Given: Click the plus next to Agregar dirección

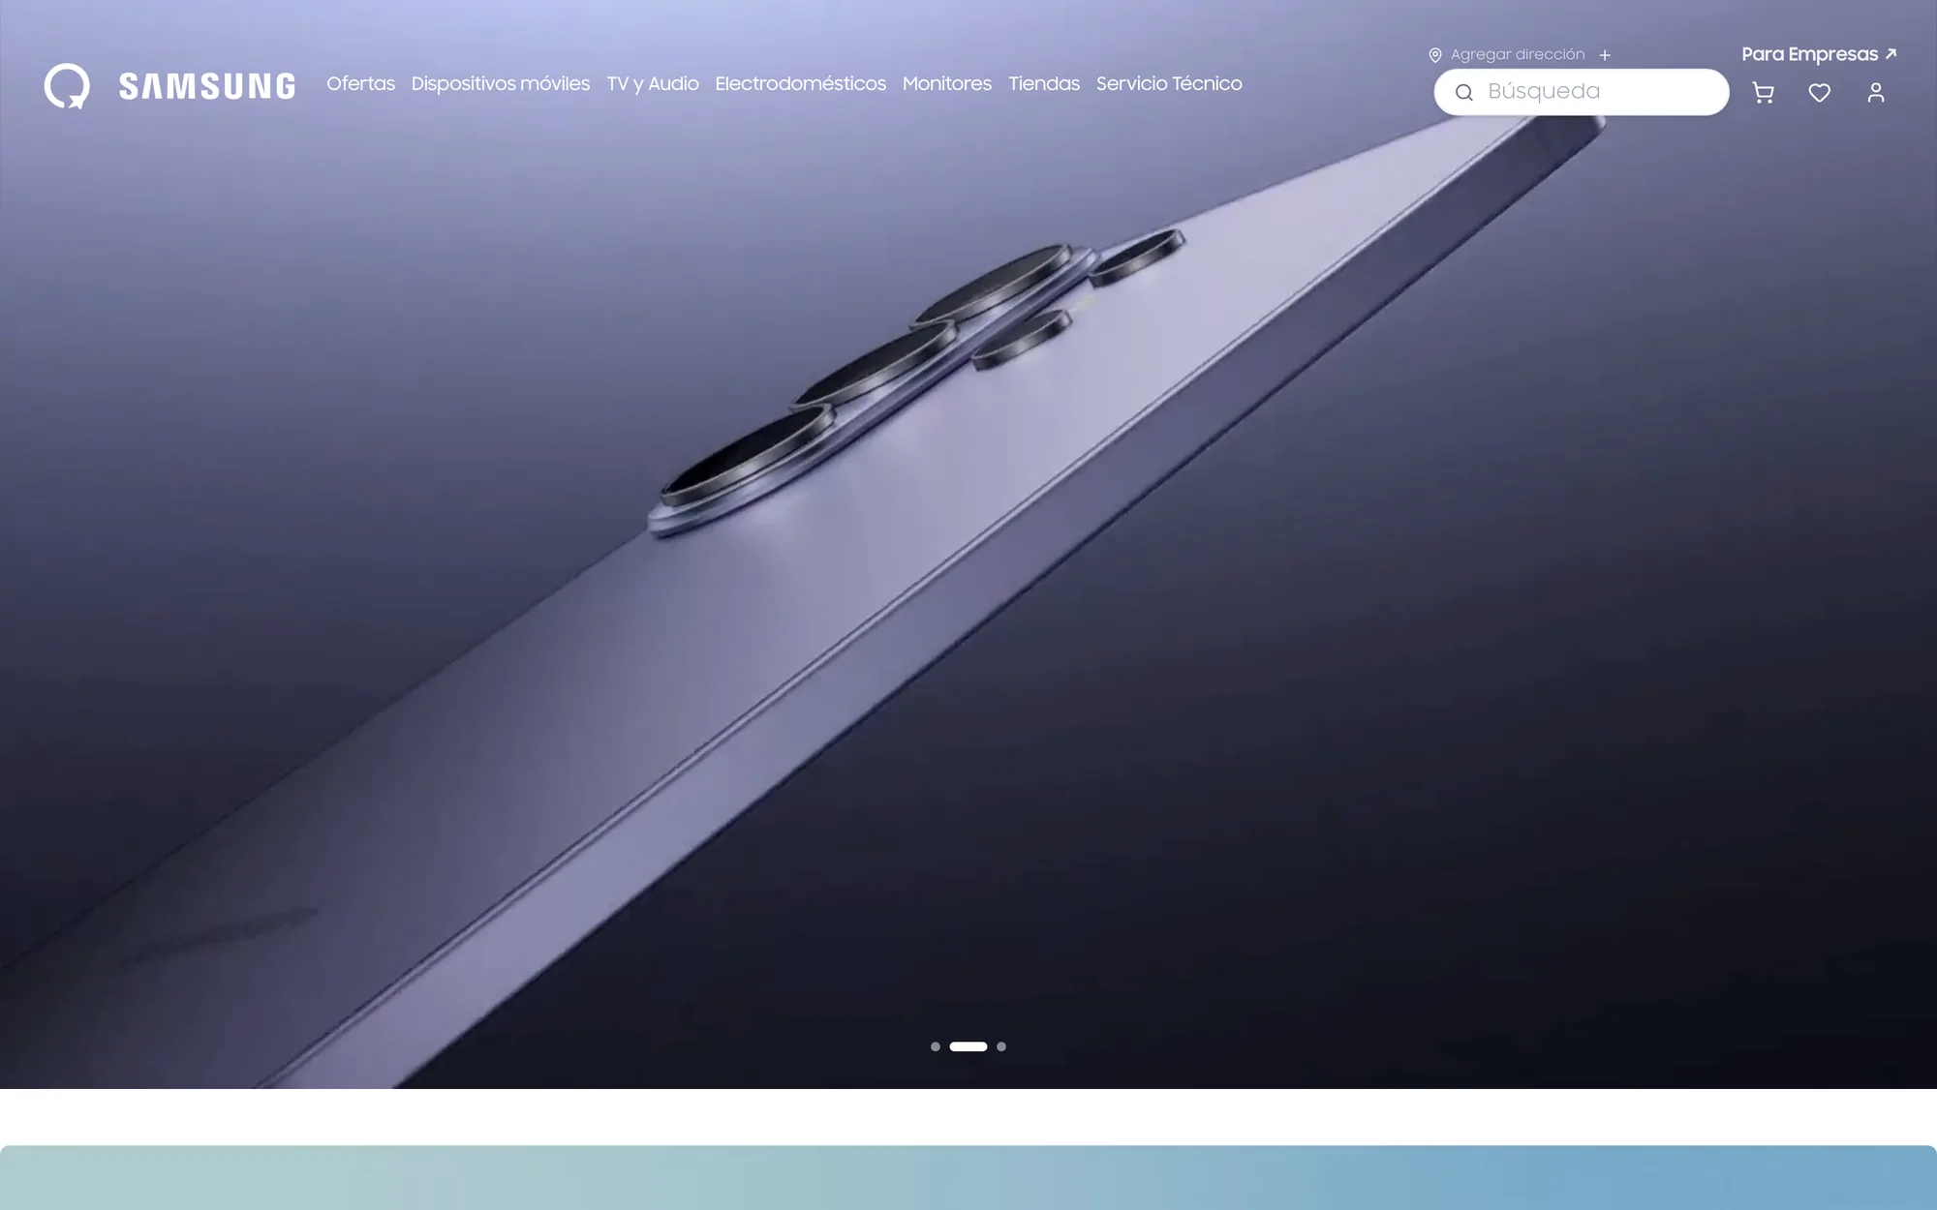Looking at the screenshot, I should pyautogui.click(x=1605, y=55).
